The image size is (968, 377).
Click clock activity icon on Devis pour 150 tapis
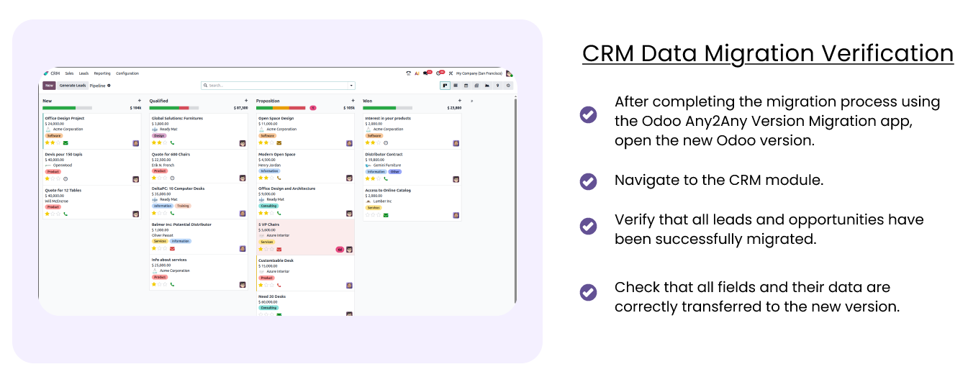point(65,178)
